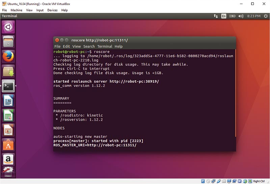Open terminal Help menu
The image size is (270, 184).
(119, 46)
